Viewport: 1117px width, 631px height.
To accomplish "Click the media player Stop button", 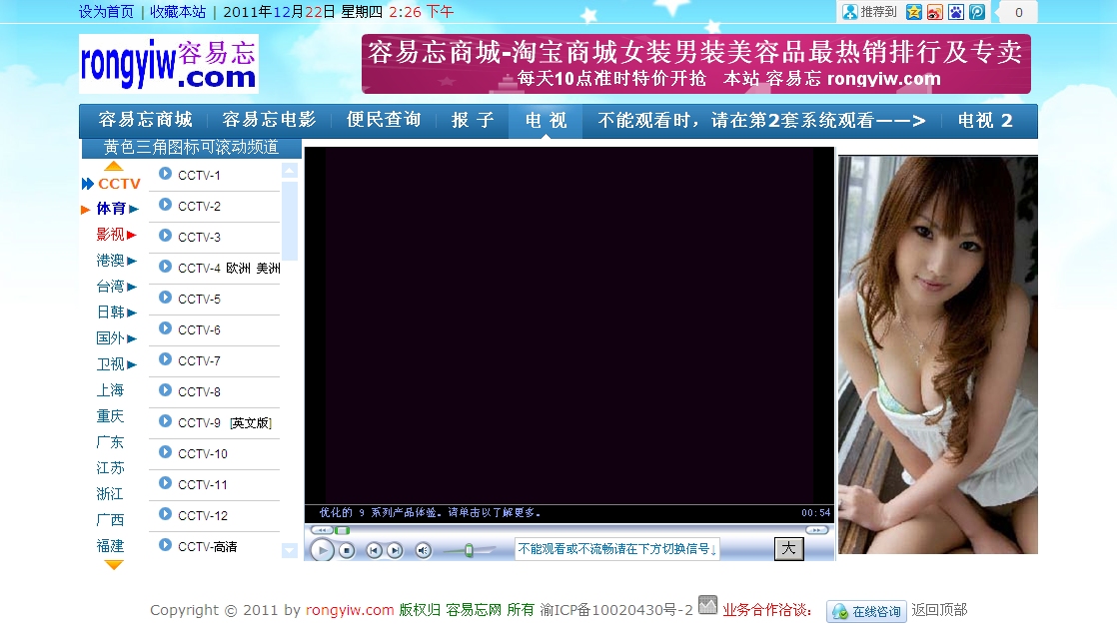I will (347, 550).
